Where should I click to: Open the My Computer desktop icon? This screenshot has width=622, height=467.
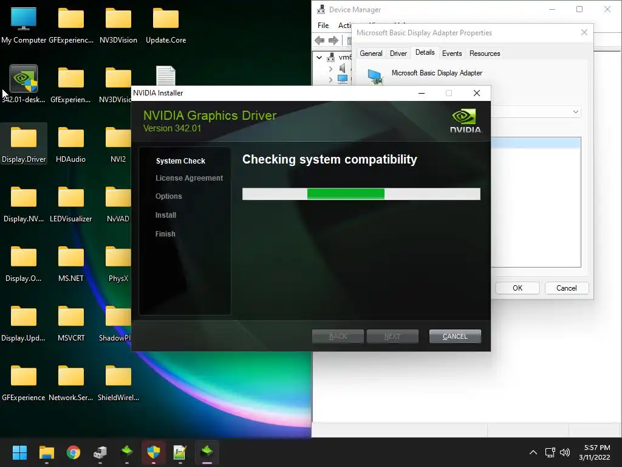[x=24, y=26]
